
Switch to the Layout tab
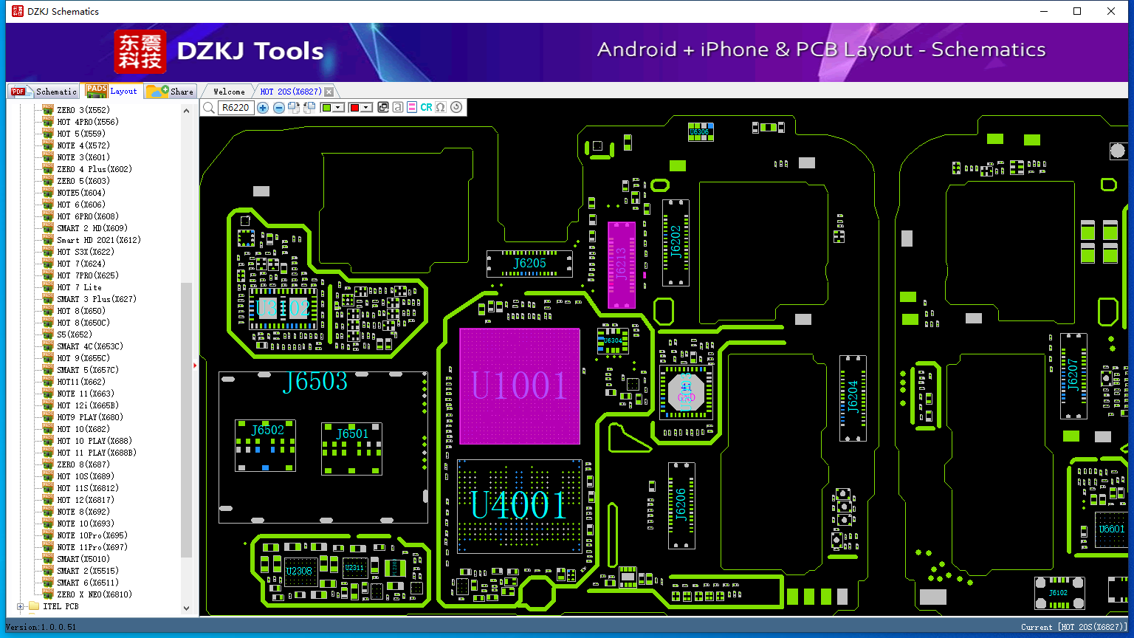[x=112, y=92]
